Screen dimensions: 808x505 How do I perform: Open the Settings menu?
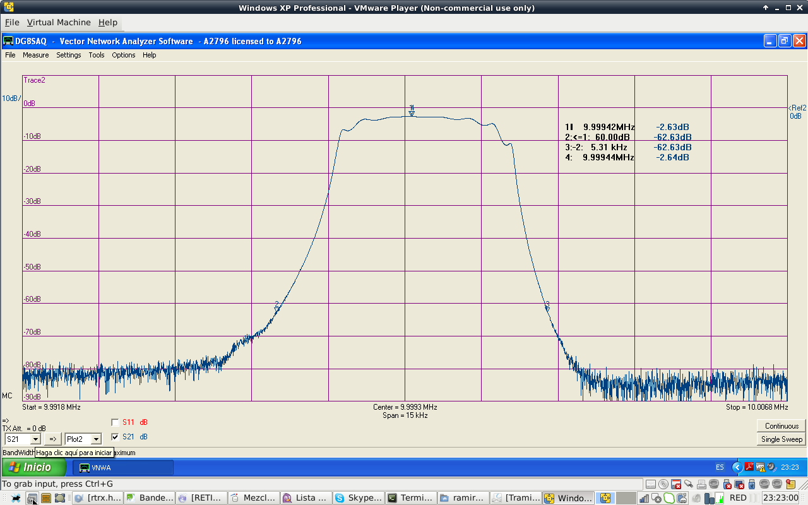coord(68,55)
